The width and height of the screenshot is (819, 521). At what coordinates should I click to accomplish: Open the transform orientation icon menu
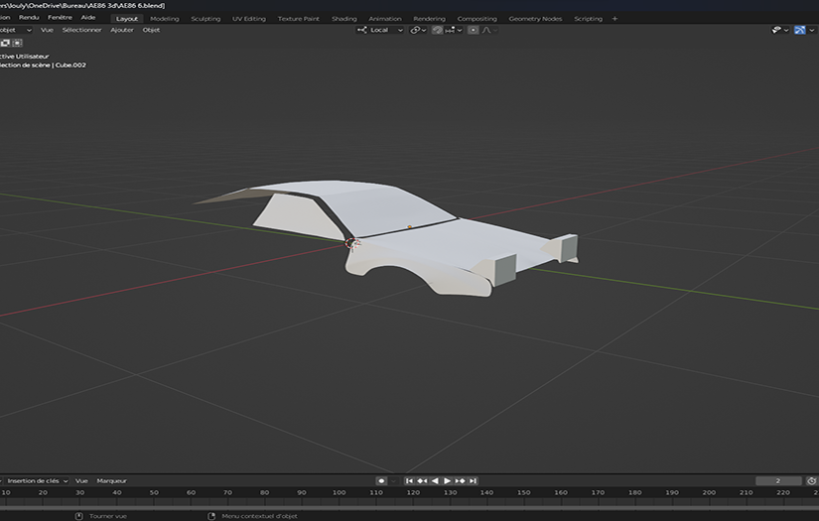(x=361, y=30)
